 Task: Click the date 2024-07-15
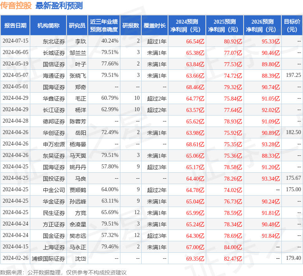tap(15, 41)
